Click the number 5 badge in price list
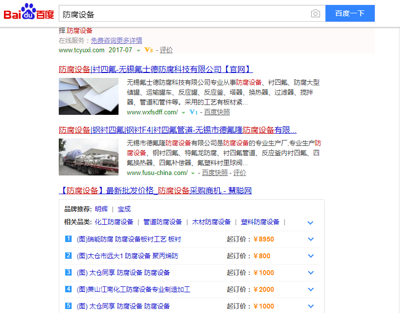This screenshot has height=313, width=400. [x=69, y=306]
